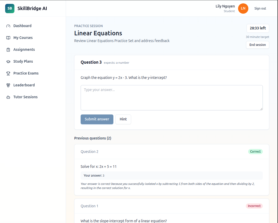Screen dimensions: 278x223
Task: Click the answer box resize handle
Action: point(261,109)
